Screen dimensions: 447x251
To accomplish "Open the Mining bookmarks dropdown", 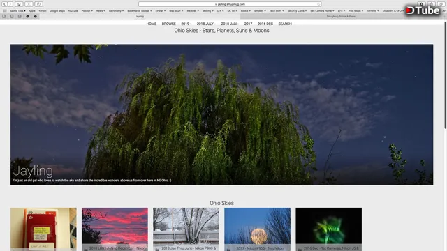I will click(x=208, y=11).
